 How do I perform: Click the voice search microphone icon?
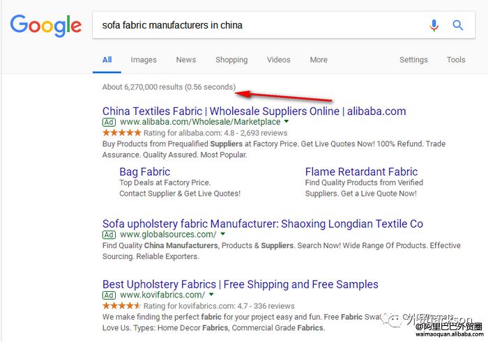[434, 26]
